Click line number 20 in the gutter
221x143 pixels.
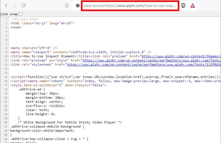pyautogui.click(x=6, y=98)
